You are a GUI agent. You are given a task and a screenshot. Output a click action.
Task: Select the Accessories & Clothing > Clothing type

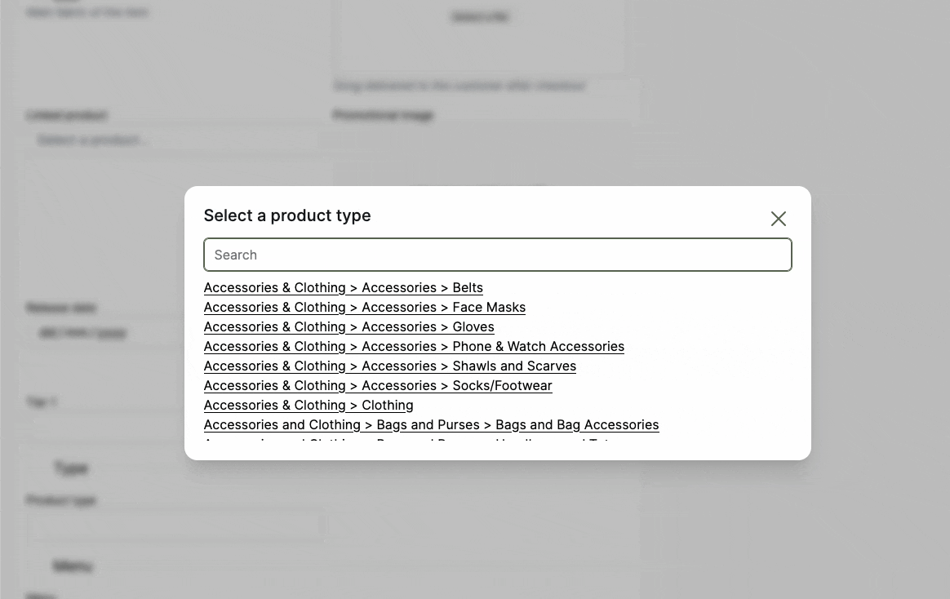309,405
